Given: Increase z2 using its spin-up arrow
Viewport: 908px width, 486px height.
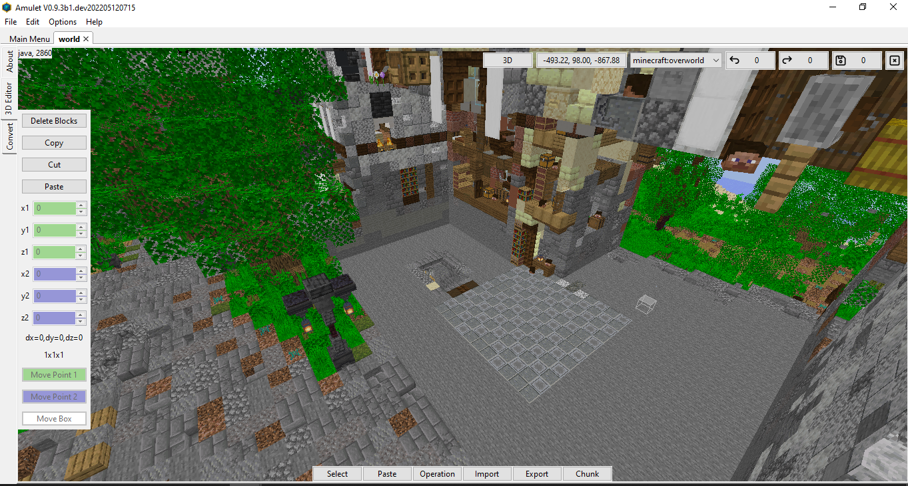Looking at the screenshot, I should 81,314.
